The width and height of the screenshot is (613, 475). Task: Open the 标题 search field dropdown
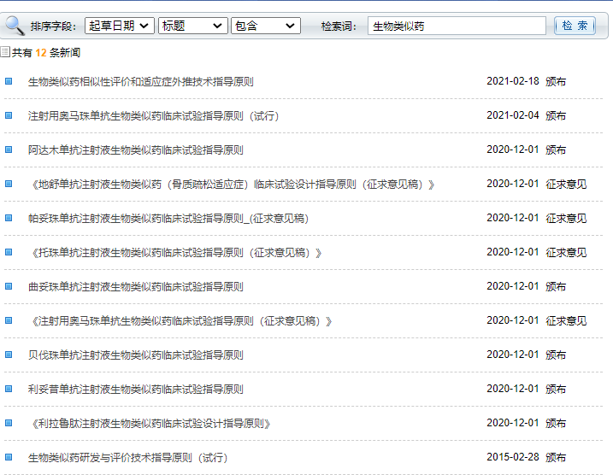pyautogui.click(x=192, y=26)
